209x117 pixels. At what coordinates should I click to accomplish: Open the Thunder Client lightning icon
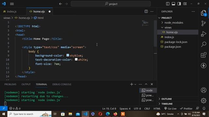click(x=203, y=66)
